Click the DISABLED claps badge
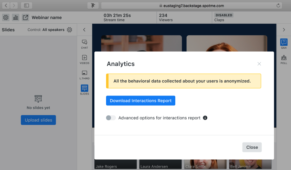 point(224,15)
